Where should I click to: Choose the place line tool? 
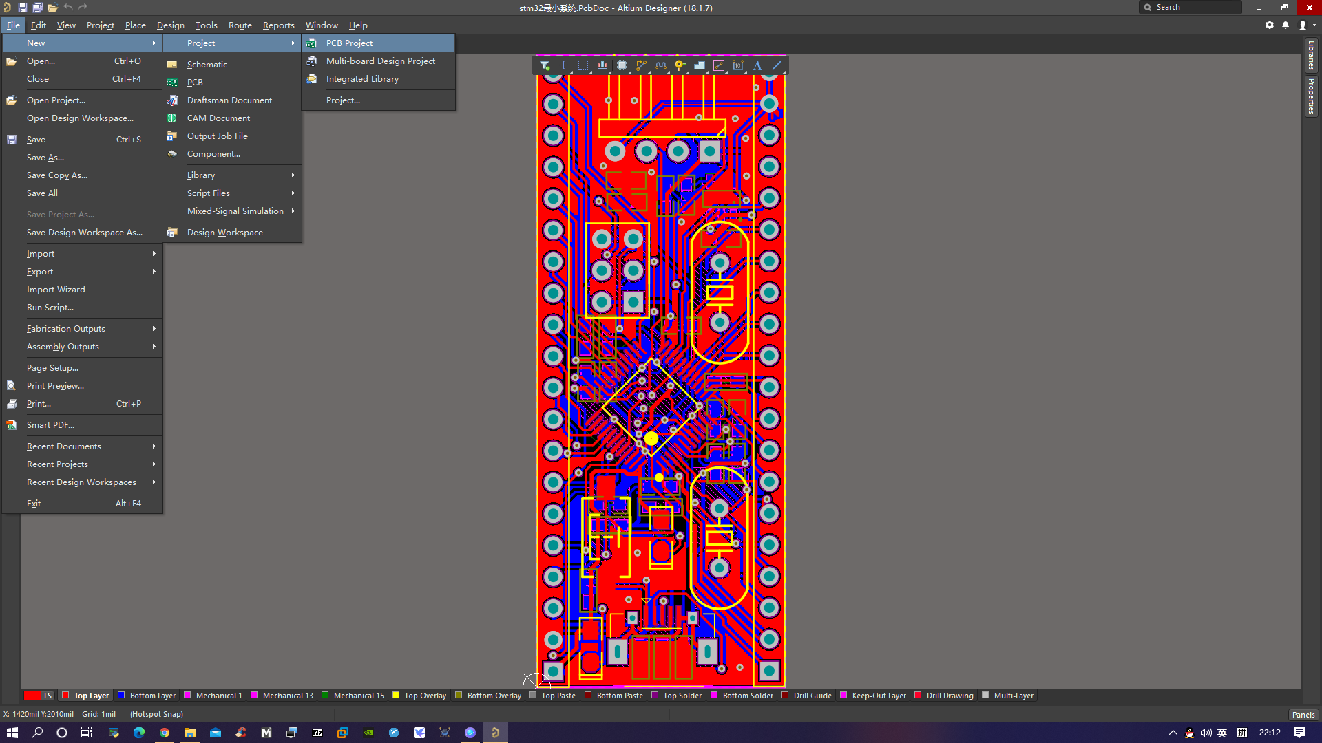(x=777, y=65)
